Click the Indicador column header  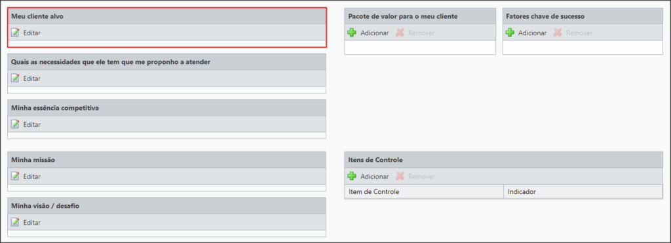(583, 192)
